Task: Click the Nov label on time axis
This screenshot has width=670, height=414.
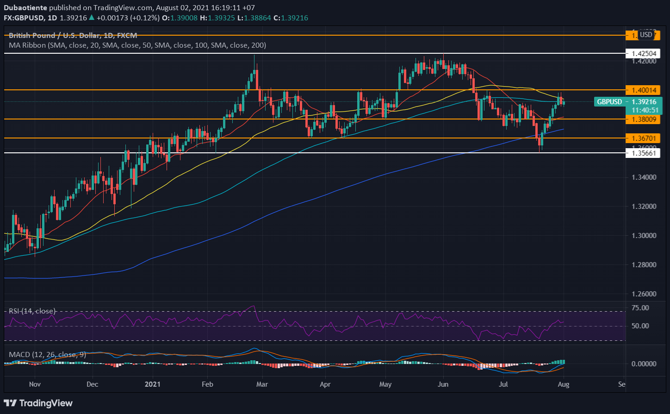Action: click(x=35, y=384)
